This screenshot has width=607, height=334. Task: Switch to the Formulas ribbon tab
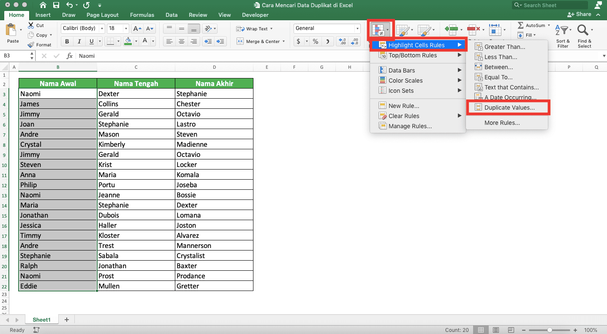[142, 15]
